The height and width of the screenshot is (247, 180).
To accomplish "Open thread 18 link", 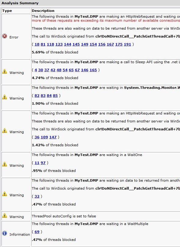I will coord(37,44).
